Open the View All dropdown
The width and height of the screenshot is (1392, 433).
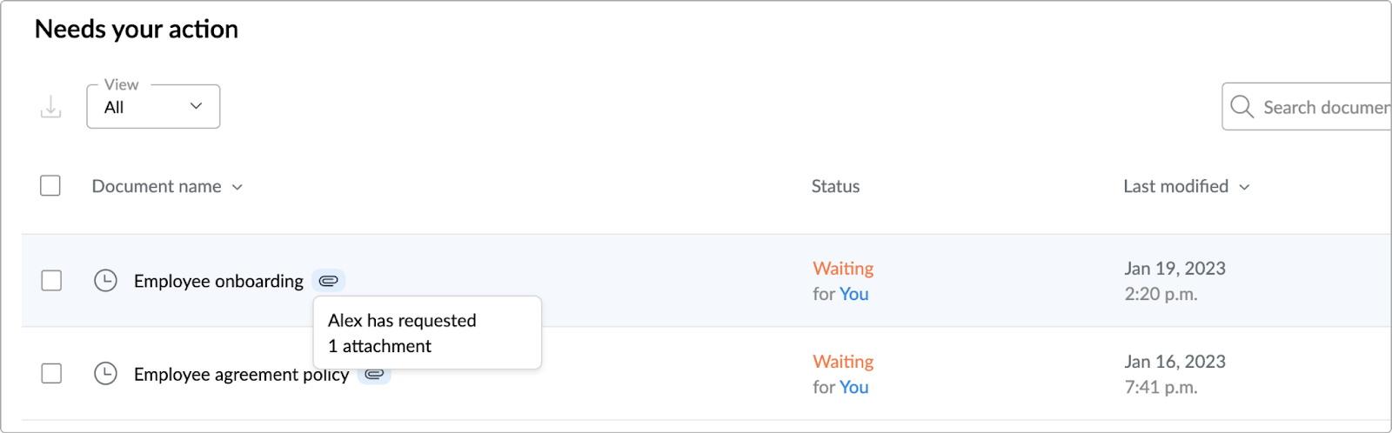pos(153,106)
